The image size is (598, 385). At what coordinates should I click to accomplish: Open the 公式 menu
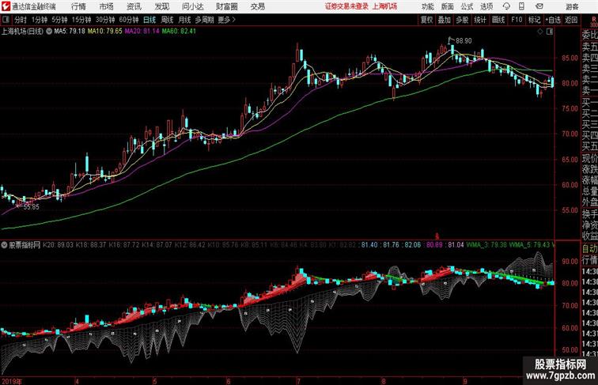click(x=467, y=6)
